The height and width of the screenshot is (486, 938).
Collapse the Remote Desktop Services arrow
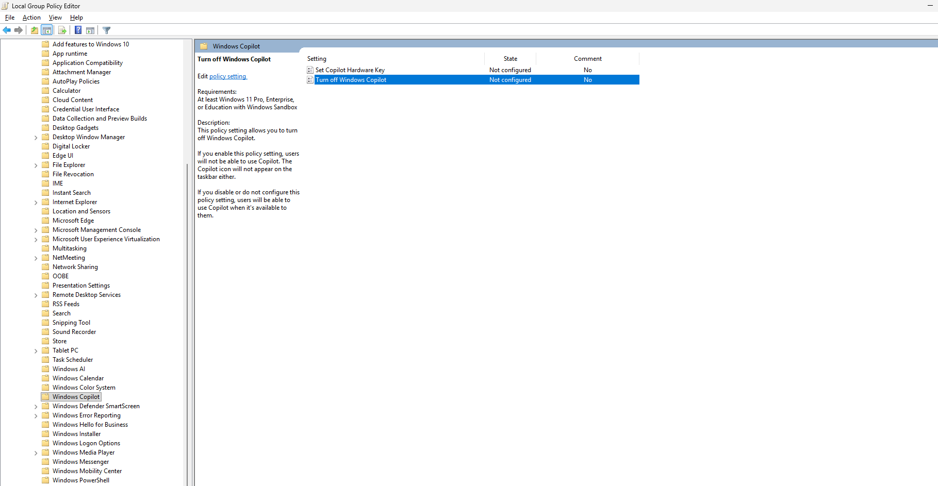[x=36, y=295]
